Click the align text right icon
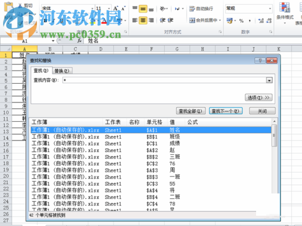Image resolution: width=302 pixels, height=226 pixels. 151,20
